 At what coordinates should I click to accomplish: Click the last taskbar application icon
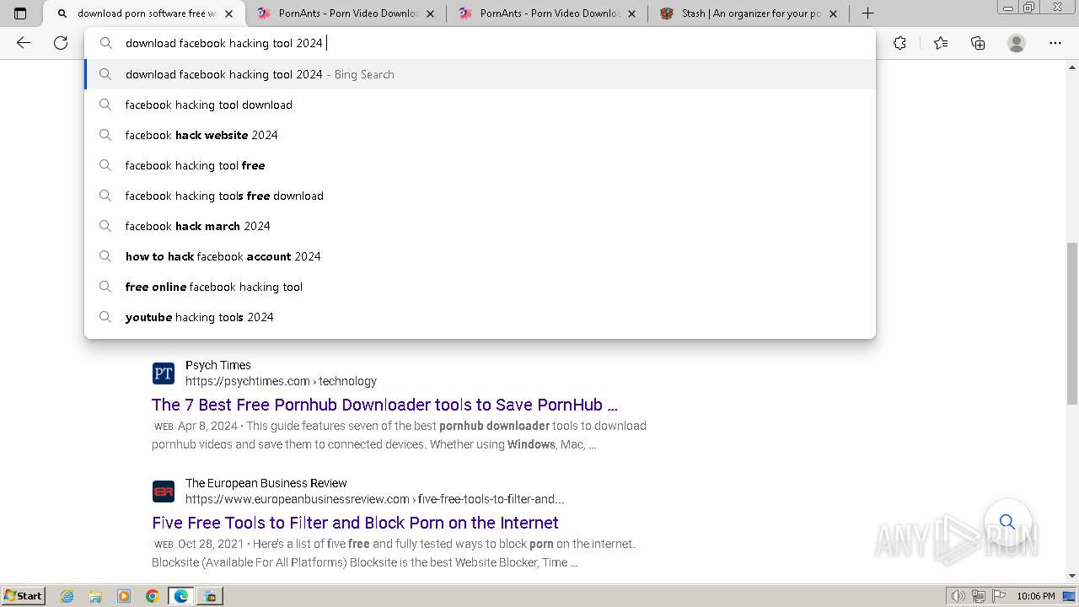(209, 596)
